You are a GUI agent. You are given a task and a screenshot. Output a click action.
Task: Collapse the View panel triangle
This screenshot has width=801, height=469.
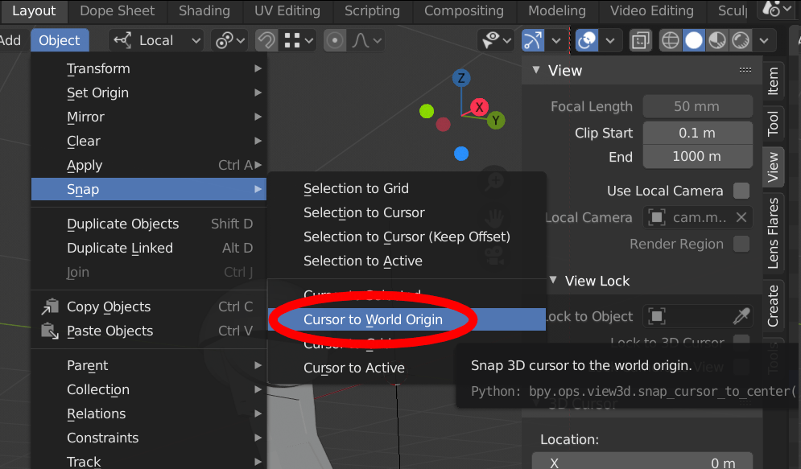pyautogui.click(x=536, y=69)
